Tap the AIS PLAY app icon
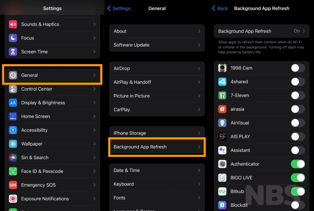This screenshot has width=314, height=211. coord(222,136)
